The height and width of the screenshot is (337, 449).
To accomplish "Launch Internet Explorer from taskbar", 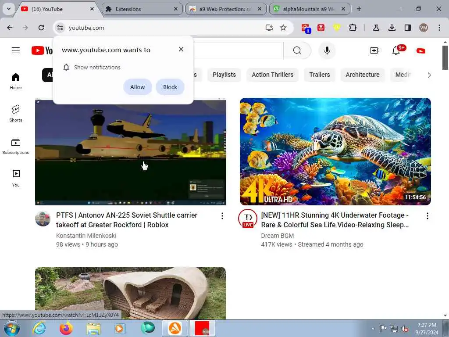I will pos(39,328).
